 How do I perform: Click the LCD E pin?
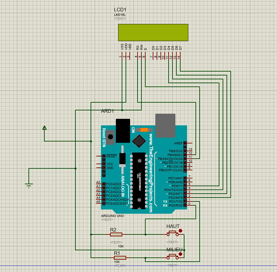click(145, 56)
